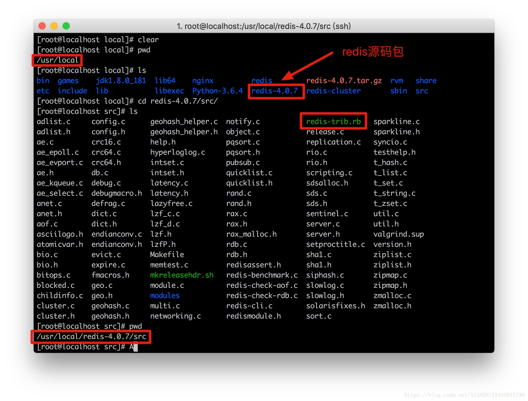This screenshot has height=401, width=528.
Task: Click the jdk1.8.0_181 directory entry
Action: [121, 81]
